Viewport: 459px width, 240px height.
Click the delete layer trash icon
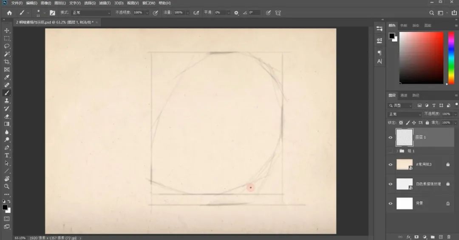(448, 237)
